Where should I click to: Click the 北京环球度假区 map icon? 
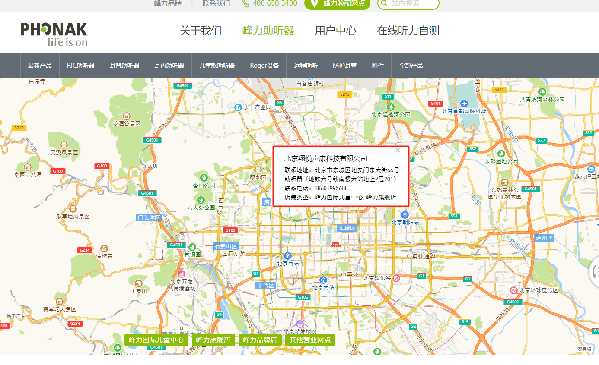point(514,290)
